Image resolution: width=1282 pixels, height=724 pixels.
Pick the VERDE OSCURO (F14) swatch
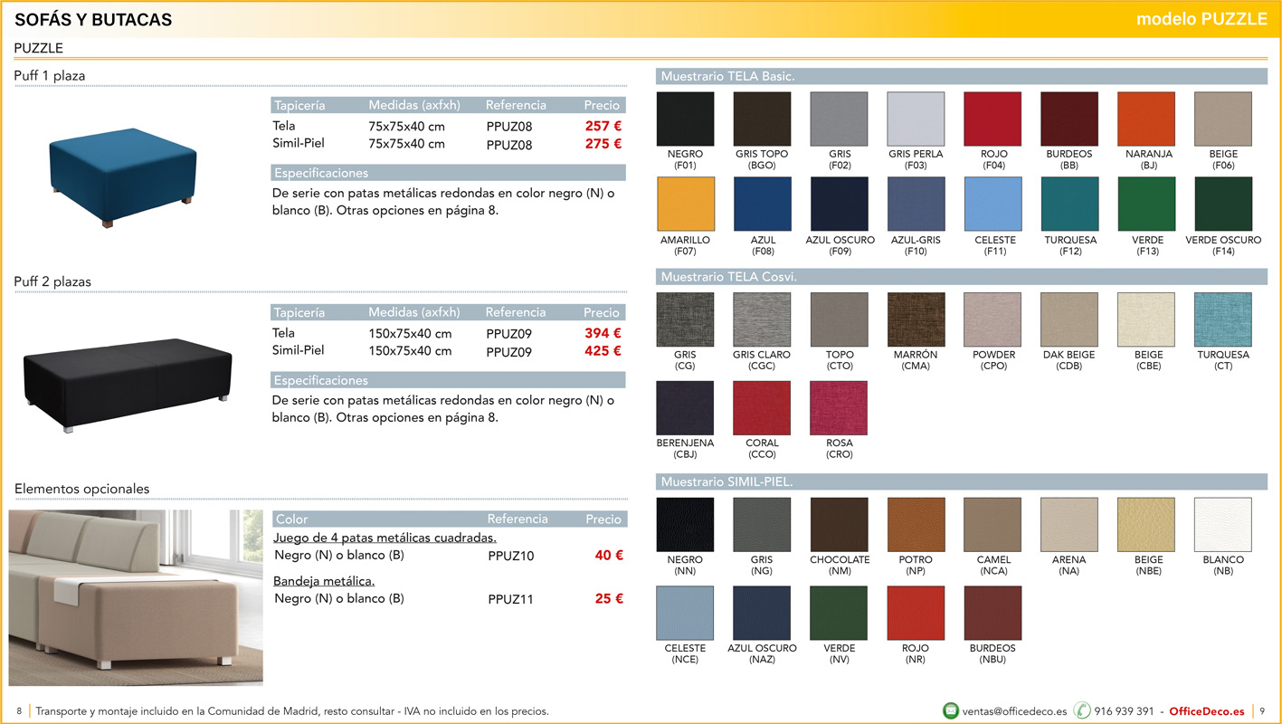[x=1223, y=204]
